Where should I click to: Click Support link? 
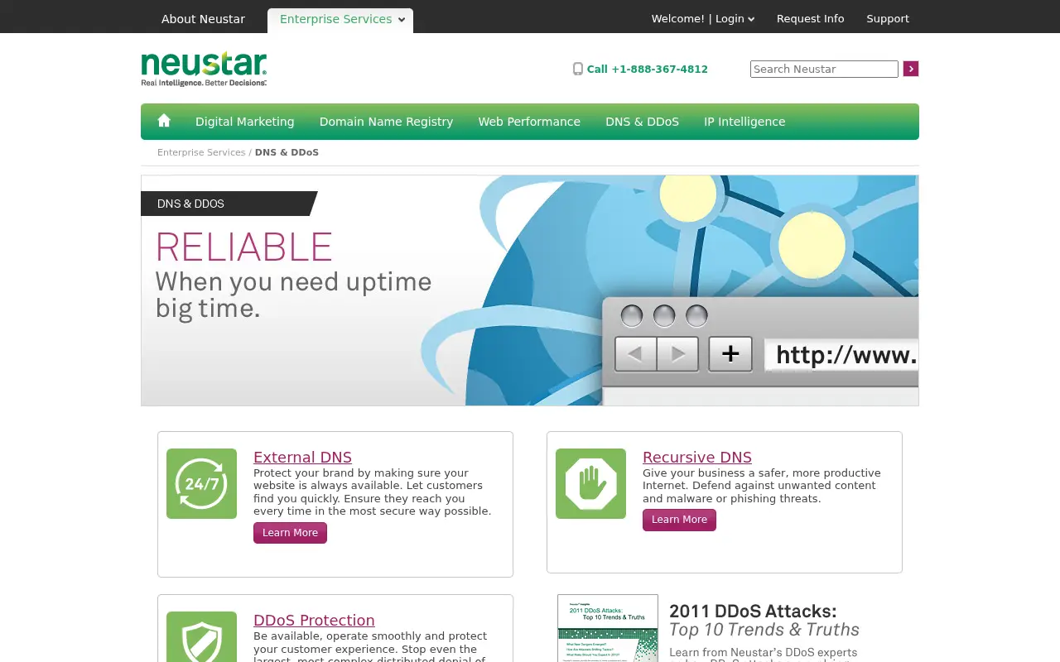tap(888, 18)
